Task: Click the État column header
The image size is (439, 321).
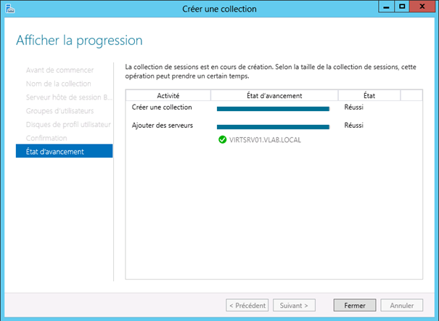Action: 369,95
